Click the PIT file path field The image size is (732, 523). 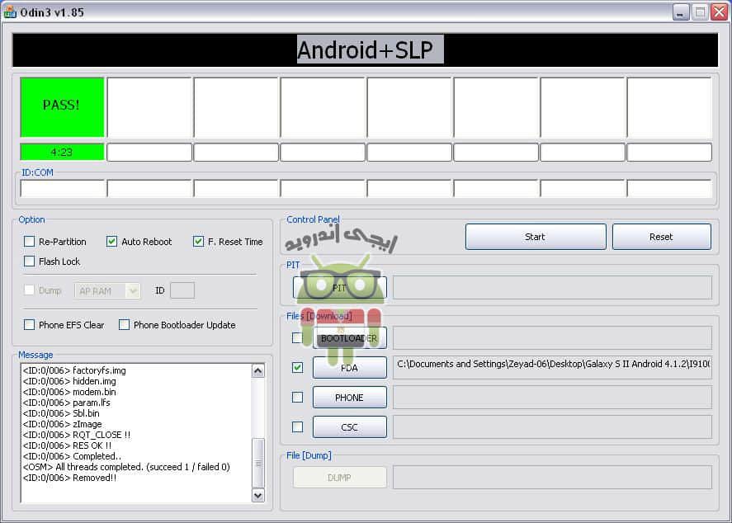[552, 287]
